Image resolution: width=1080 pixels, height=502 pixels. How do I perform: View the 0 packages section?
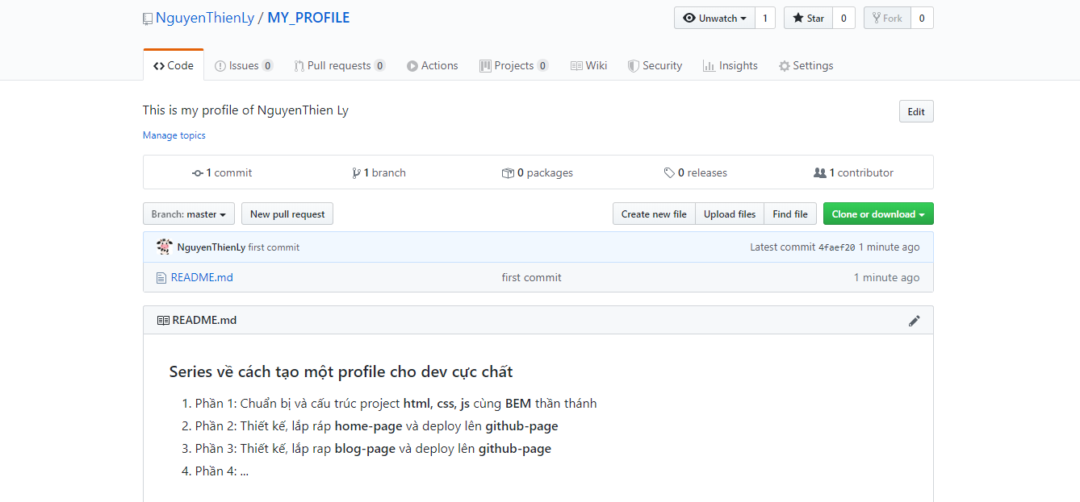pyautogui.click(x=538, y=172)
